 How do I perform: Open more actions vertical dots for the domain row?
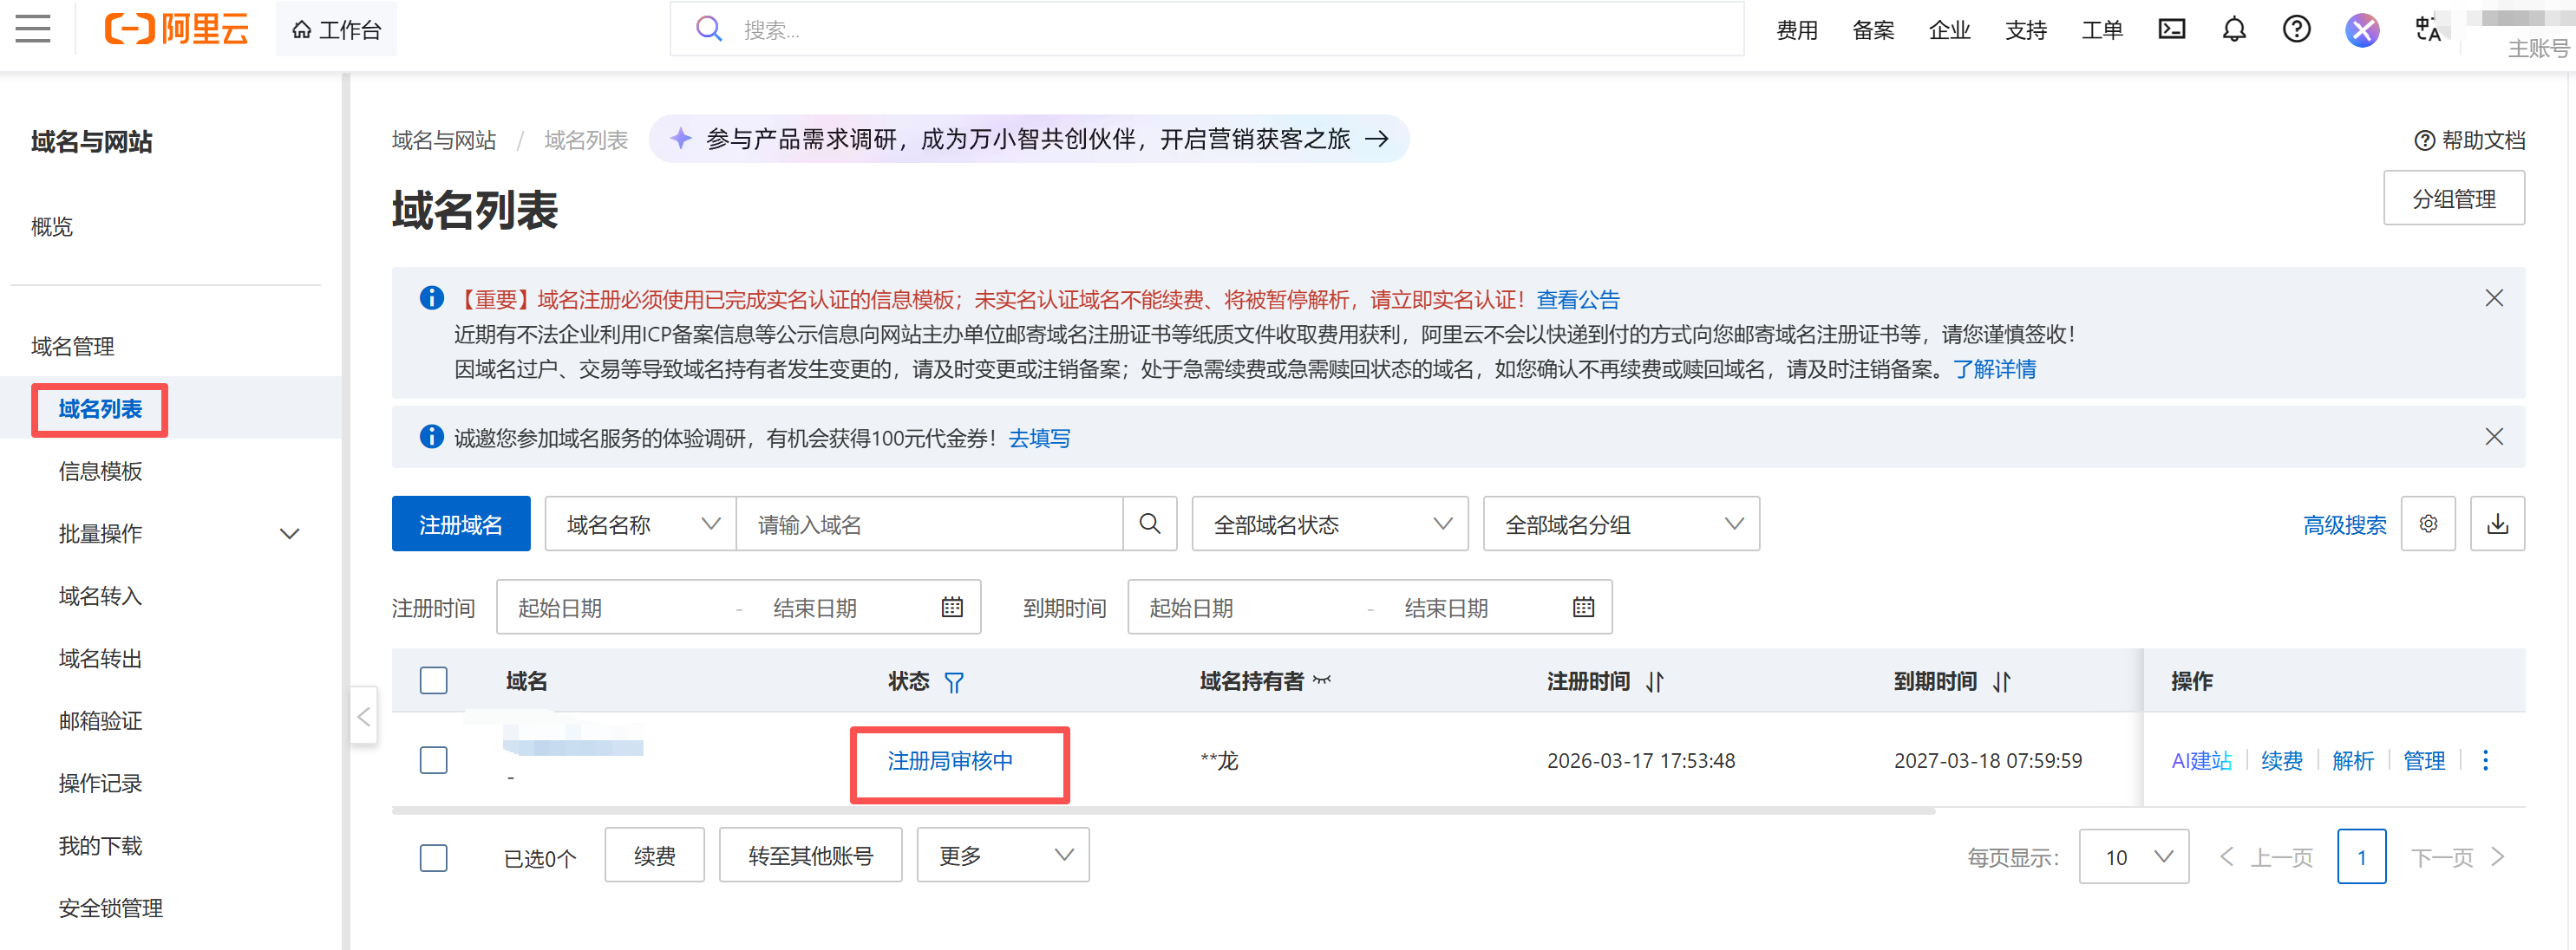2485,760
